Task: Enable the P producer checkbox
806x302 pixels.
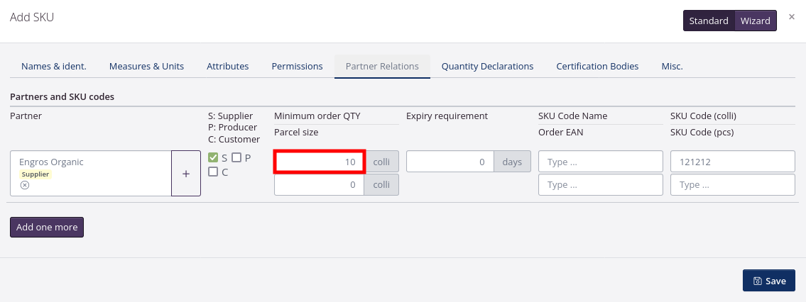Action: tap(236, 158)
